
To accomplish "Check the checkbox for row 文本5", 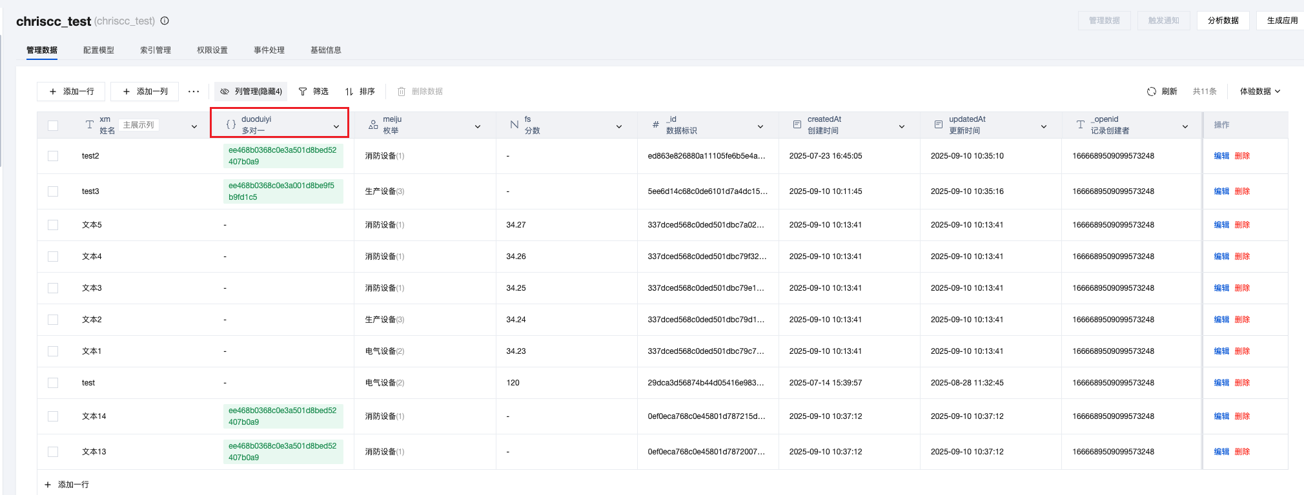I will click(x=53, y=225).
